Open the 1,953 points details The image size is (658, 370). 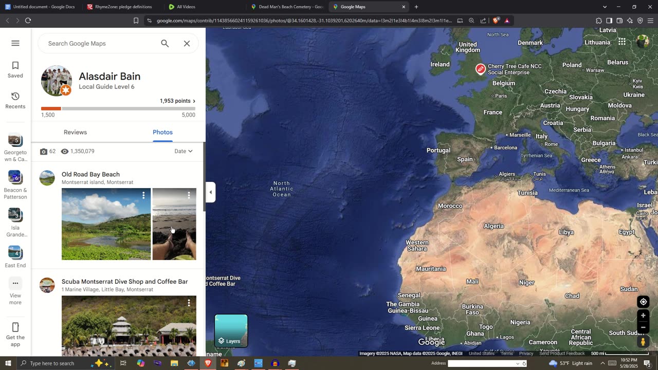tap(177, 101)
